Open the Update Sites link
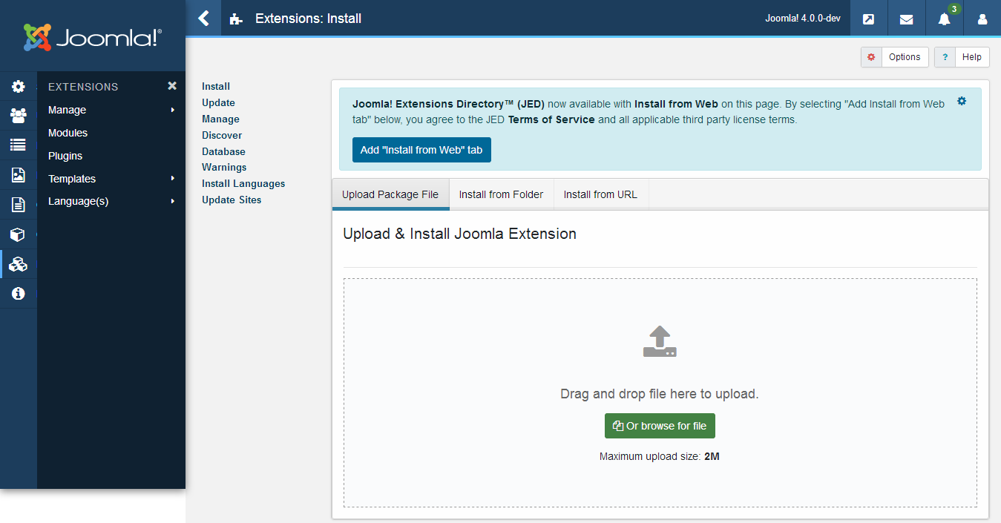The height and width of the screenshot is (523, 1001). pyautogui.click(x=232, y=200)
